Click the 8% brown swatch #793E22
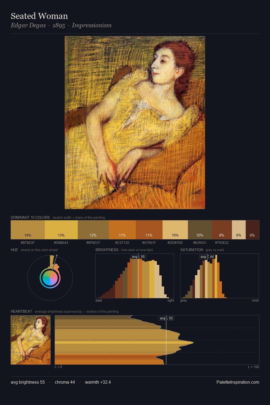Viewport: 270px width, 405px height. [222, 230]
